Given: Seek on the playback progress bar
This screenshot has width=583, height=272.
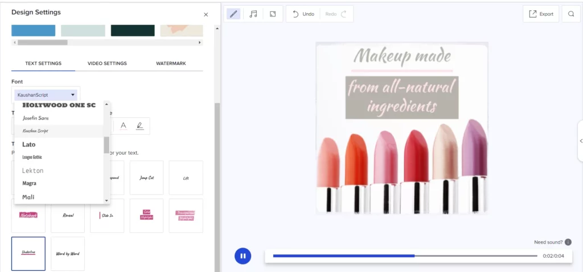Looking at the screenshot, I should (405, 255).
